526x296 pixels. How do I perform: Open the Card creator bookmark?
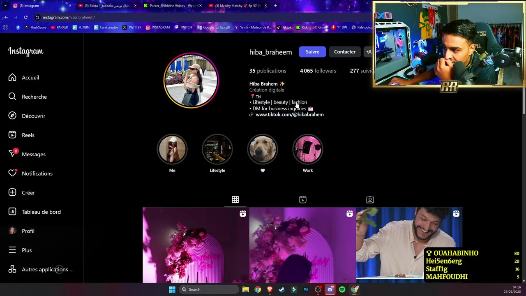(106, 28)
